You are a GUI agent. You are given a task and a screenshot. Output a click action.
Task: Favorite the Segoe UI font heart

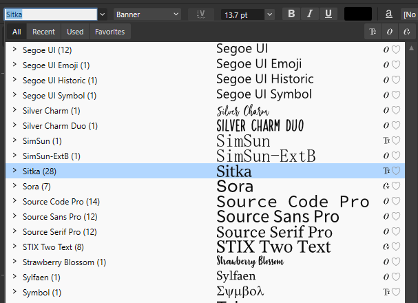coord(396,50)
